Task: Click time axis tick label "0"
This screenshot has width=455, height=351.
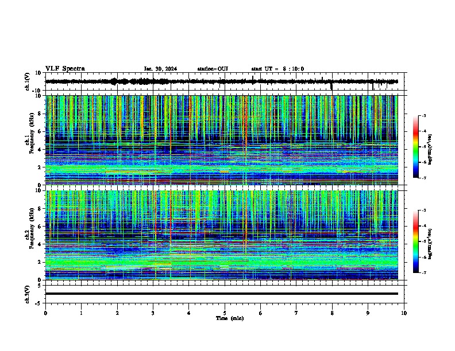Action: pyautogui.click(x=45, y=313)
